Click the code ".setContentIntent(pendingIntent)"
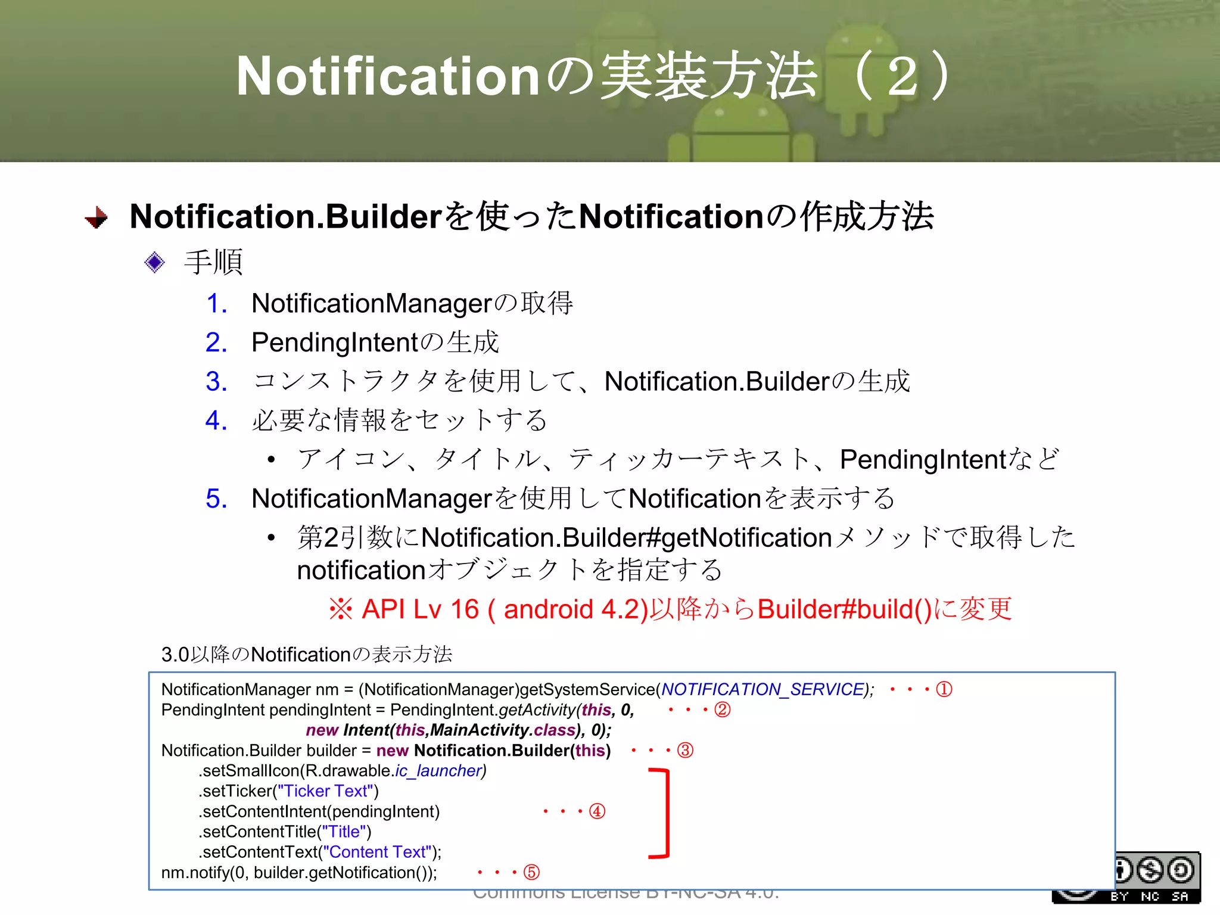This screenshot has height=915, width=1220. [x=319, y=811]
